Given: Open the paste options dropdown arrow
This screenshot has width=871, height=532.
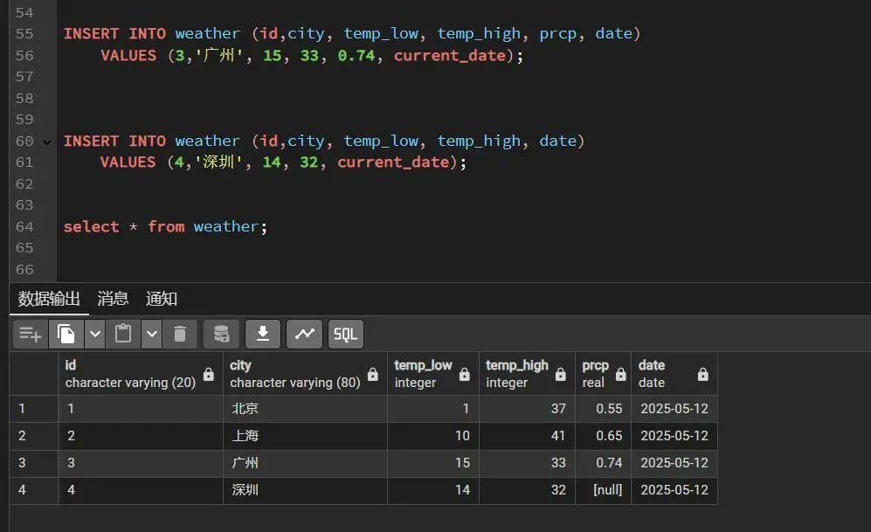Looking at the screenshot, I should pyautogui.click(x=152, y=334).
